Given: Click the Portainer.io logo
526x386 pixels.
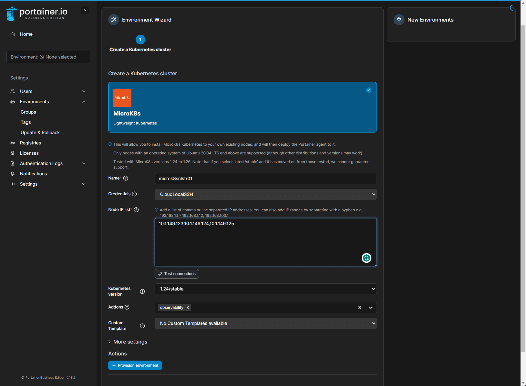Looking at the screenshot, I should click(37, 14).
